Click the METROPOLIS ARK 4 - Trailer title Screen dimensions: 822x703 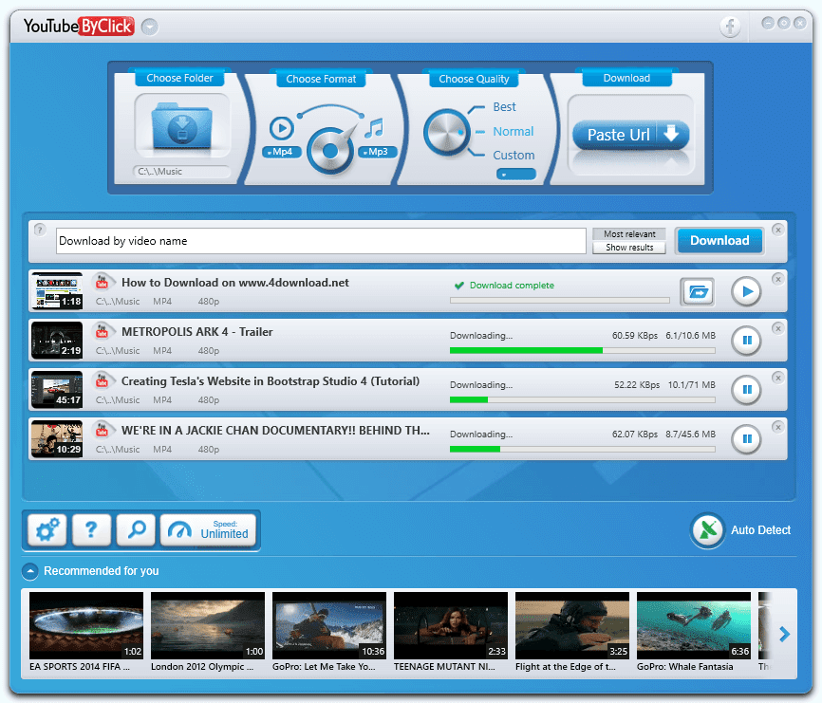[197, 332]
